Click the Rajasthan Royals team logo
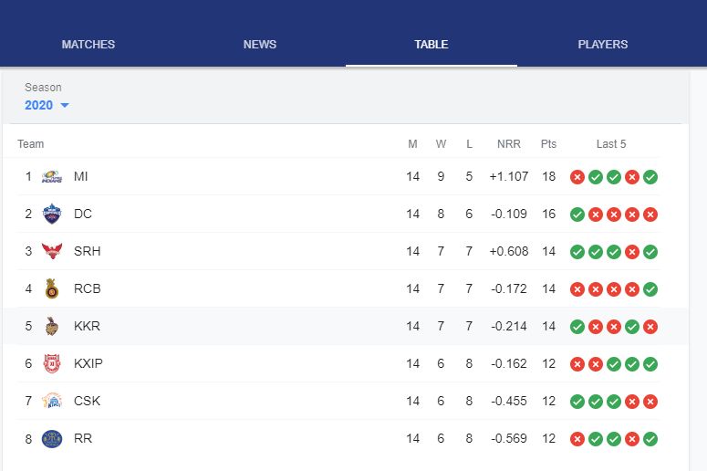 [52, 438]
